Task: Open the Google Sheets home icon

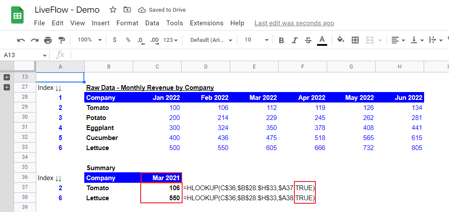Action: pos(17,15)
